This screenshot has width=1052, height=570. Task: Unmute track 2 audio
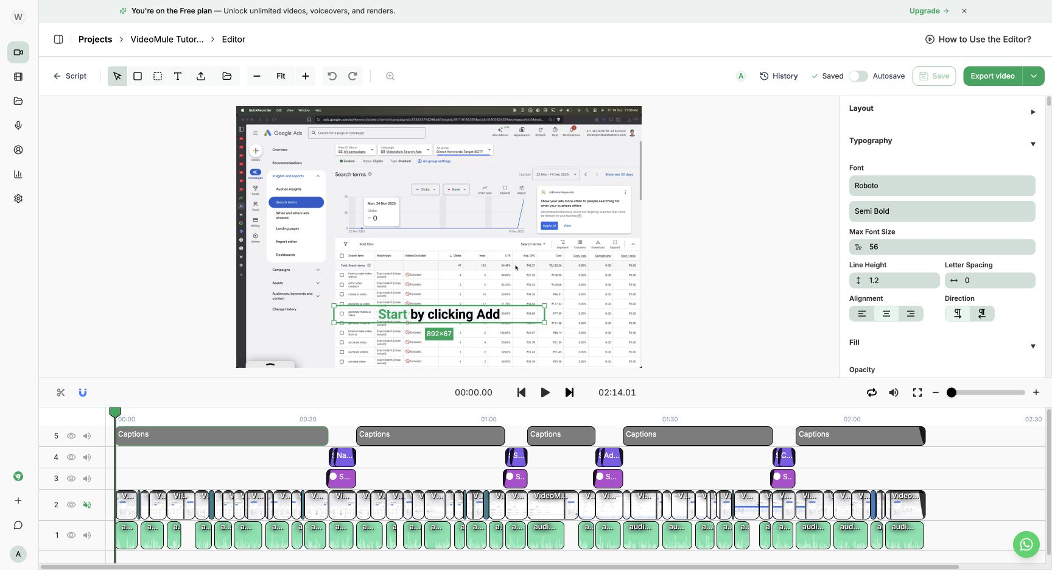87,505
